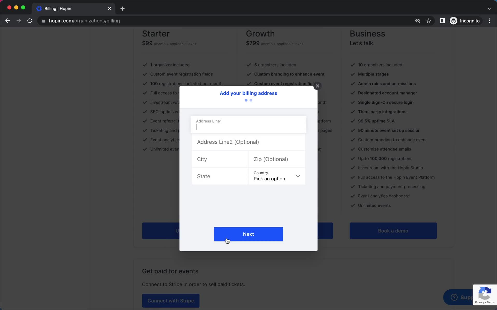Click the first pagination dot indicator
This screenshot has height=310, width=497.
point(246,100)
